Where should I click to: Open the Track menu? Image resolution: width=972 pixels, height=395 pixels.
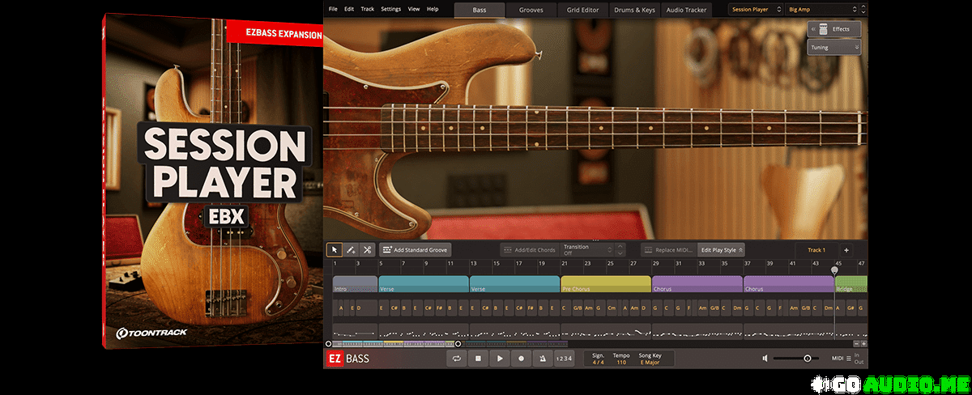point(368,9)
